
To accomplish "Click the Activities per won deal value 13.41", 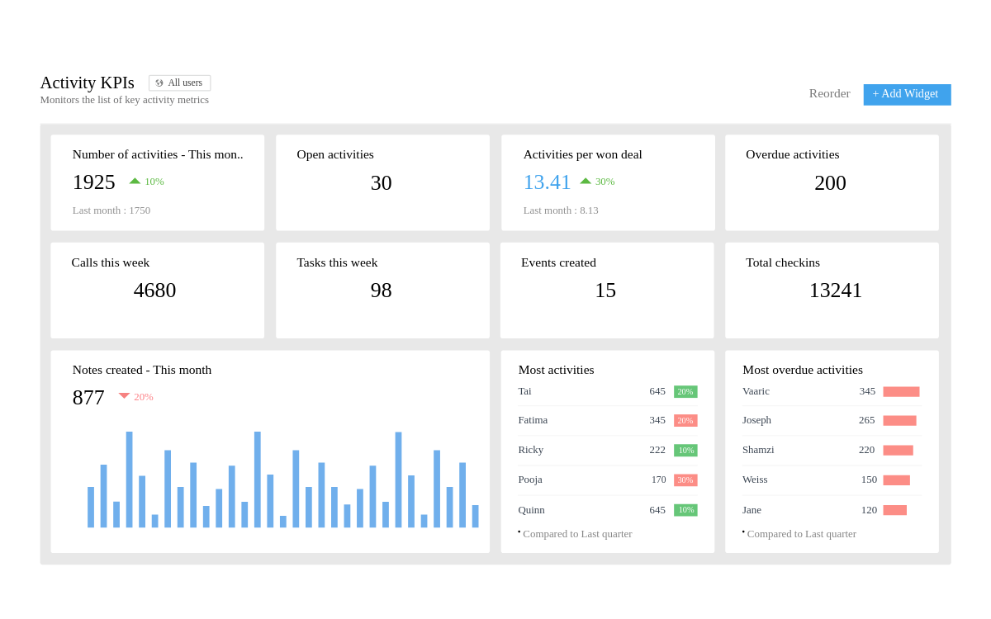I will point(547,182).
